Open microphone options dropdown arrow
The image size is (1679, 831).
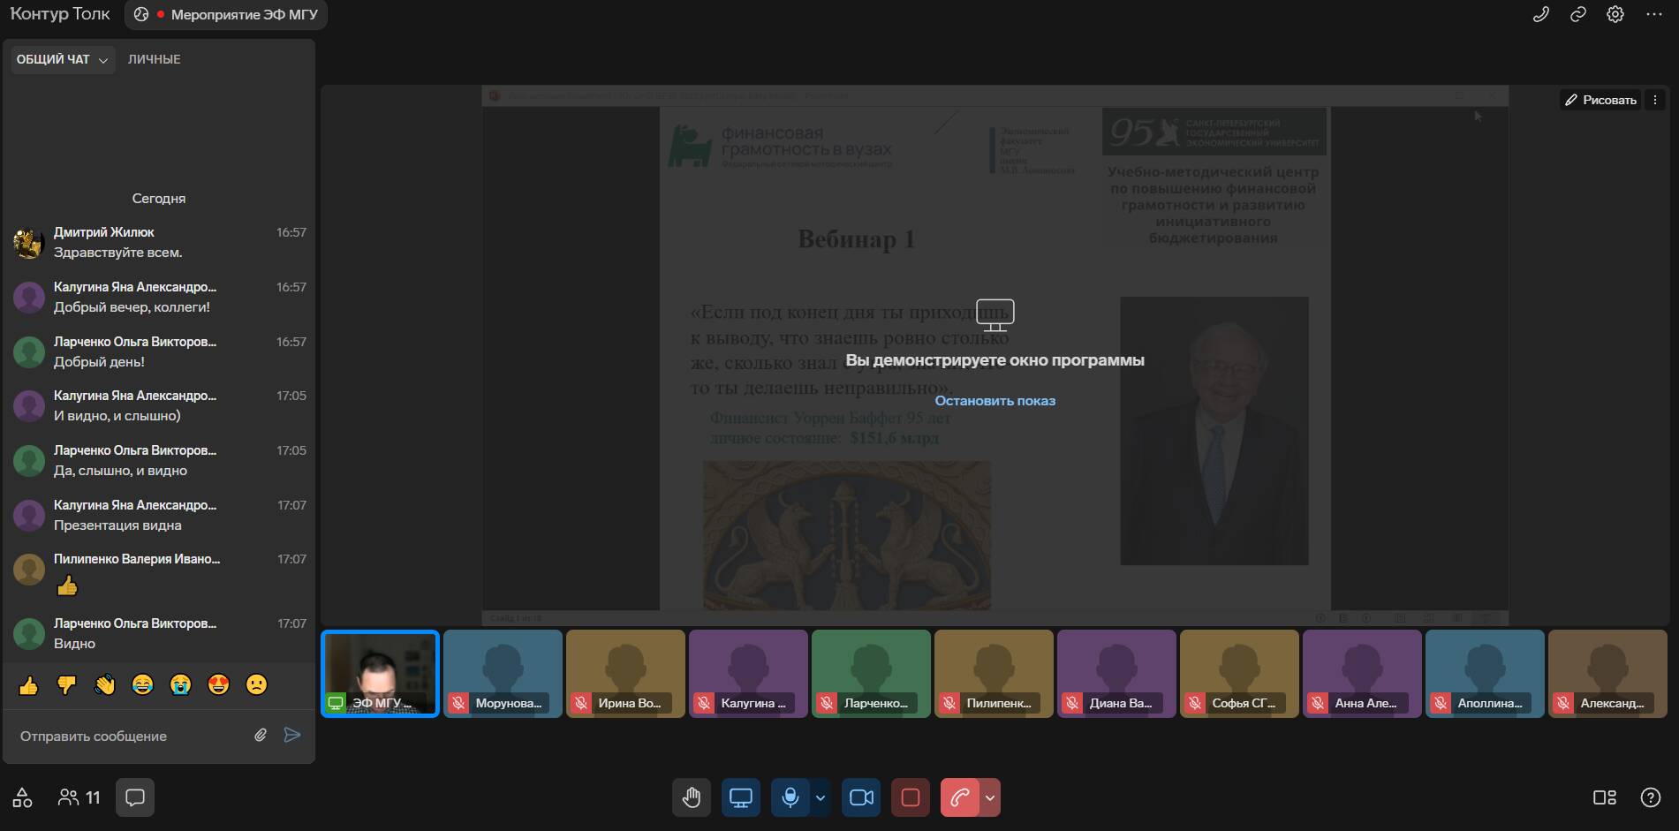point(821,797)
